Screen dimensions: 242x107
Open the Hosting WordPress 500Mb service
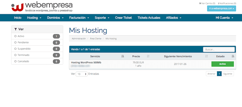(86, 62)
